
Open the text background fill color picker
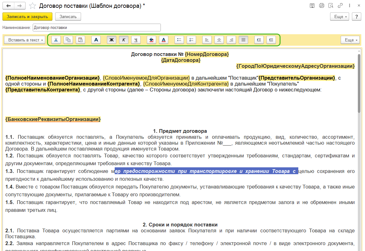[151, 40]
